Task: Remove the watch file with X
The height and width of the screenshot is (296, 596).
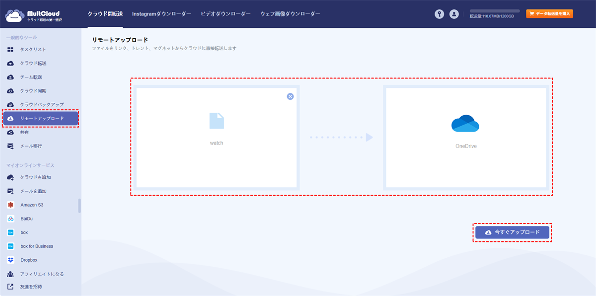Action: click(x=291, y=96)
